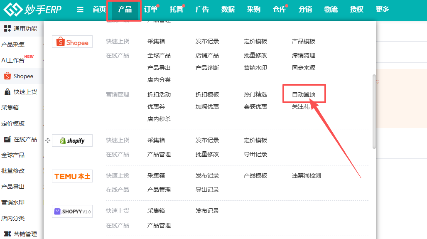This screenshot has height=239, width=427.
Task: Open the 订单 top menu
Action: (x=151, y=10)
